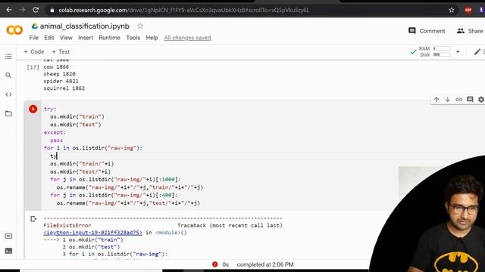Click the Colab CO logo
Screen dimensions: 485x272
click(14, 30)
